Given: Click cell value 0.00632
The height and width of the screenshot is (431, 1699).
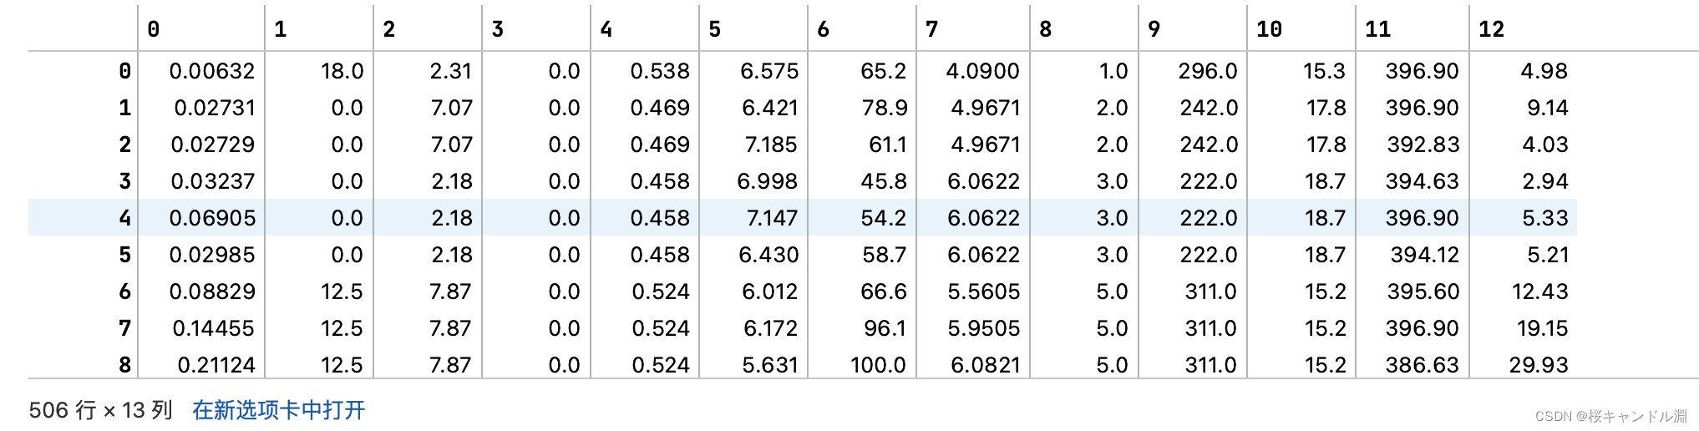Looking at the screenshot, I should tap(212, 71).
